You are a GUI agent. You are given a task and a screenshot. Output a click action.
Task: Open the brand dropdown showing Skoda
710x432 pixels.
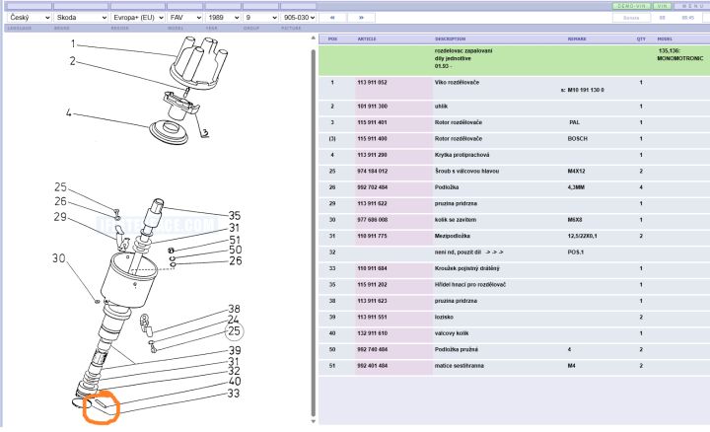(x=81, y=17)
